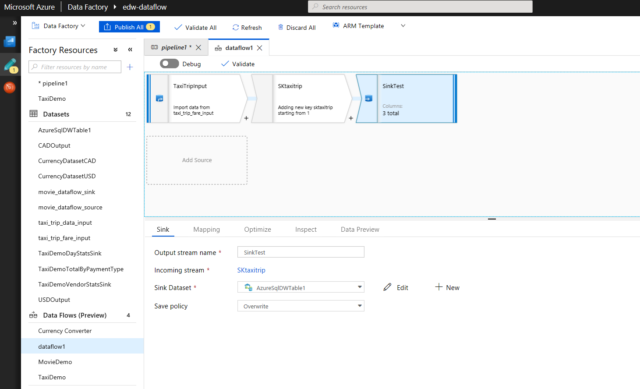
Task: Close the pipeline1 tab
Action: (x=198, y=47)
